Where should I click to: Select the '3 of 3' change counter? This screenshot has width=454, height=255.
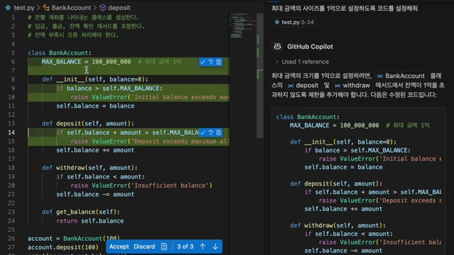tap(185, 246)
